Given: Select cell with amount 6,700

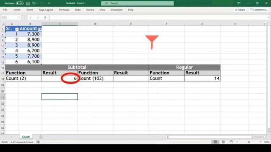Looking at the screenshot, I should point(30,51).
